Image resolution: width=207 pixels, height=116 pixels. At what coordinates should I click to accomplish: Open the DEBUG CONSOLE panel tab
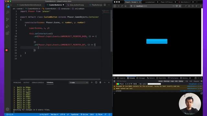(x=38, y=82)
